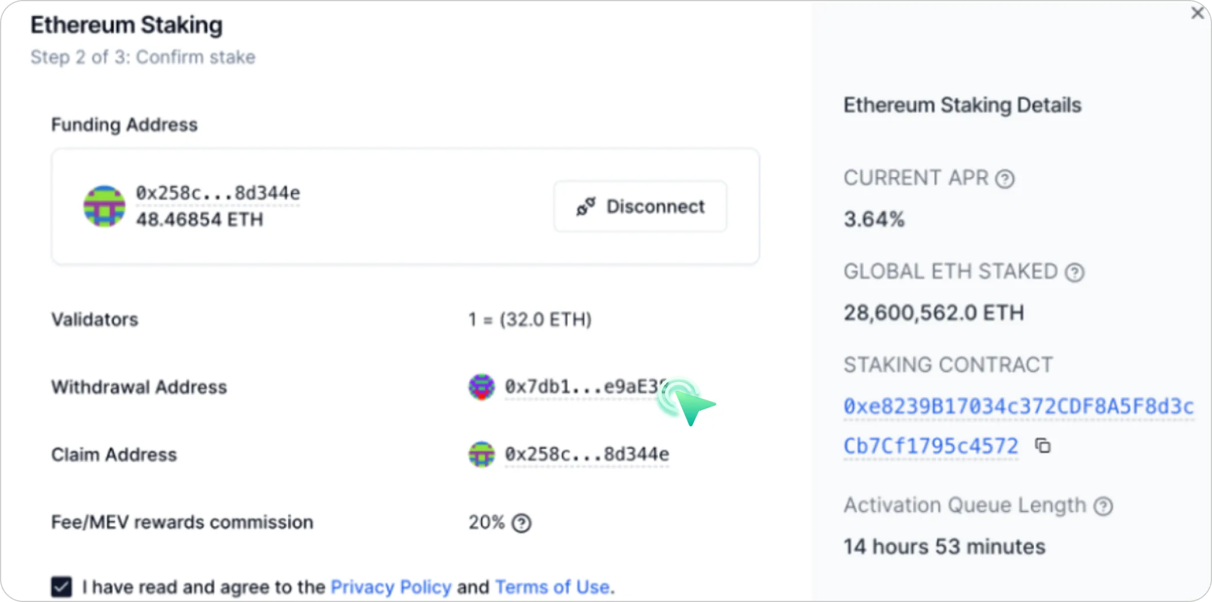
Task: Click the commission info question mark icon
Action: [521, 523]
